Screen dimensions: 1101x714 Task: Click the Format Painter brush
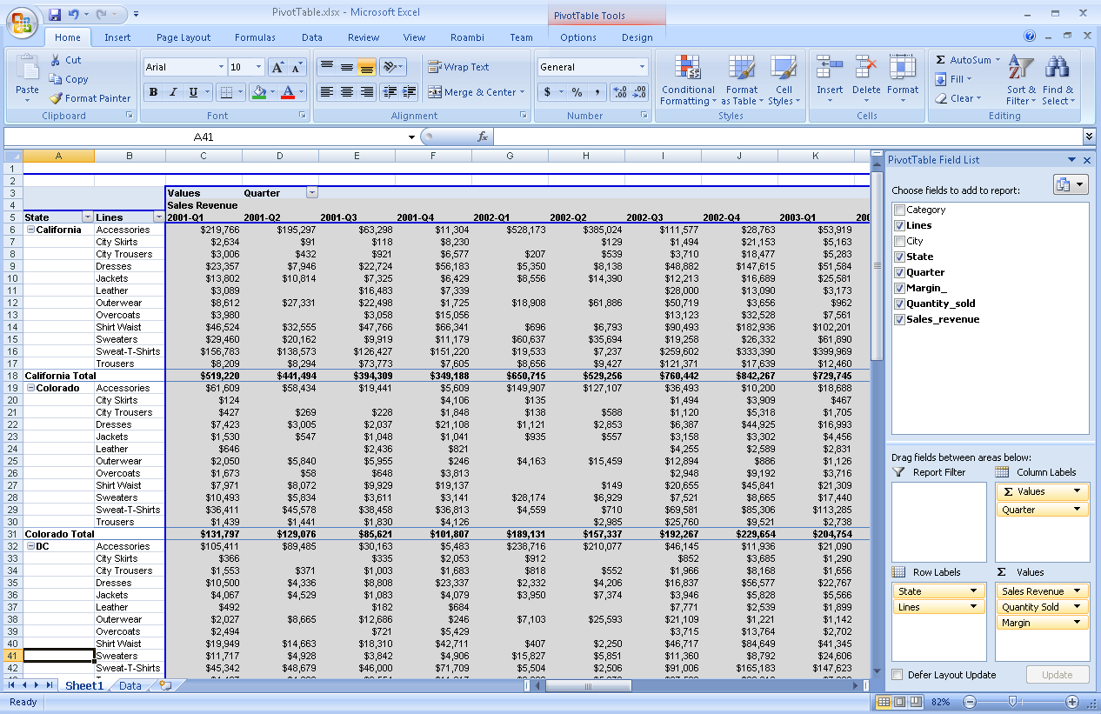pyautogui.click(x=57, y=98)
